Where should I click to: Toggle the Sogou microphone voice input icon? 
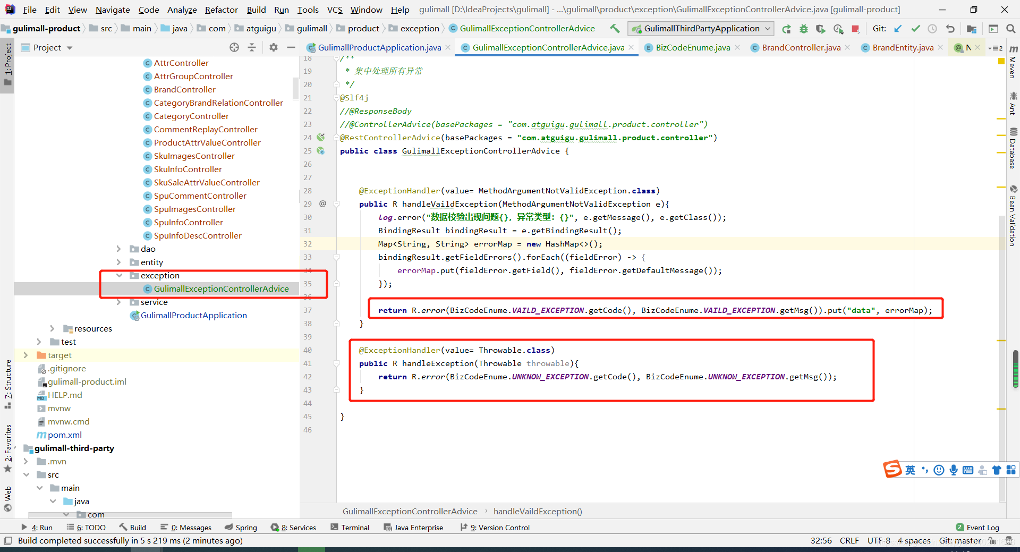(x=954, y=470)
